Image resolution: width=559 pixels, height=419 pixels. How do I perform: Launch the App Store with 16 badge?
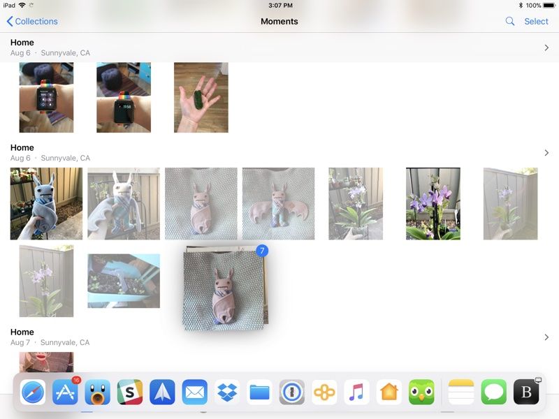click(x=66, y=392)
